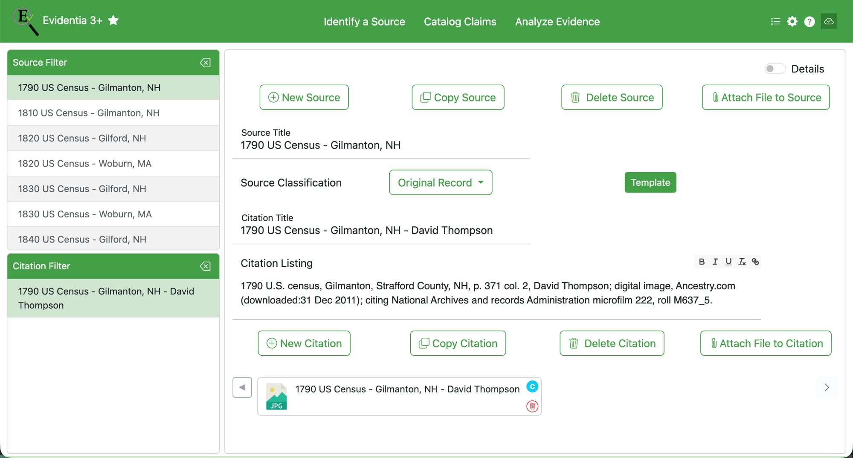Click the Copy Source button
853x458 pixels.
click(458, 97)
